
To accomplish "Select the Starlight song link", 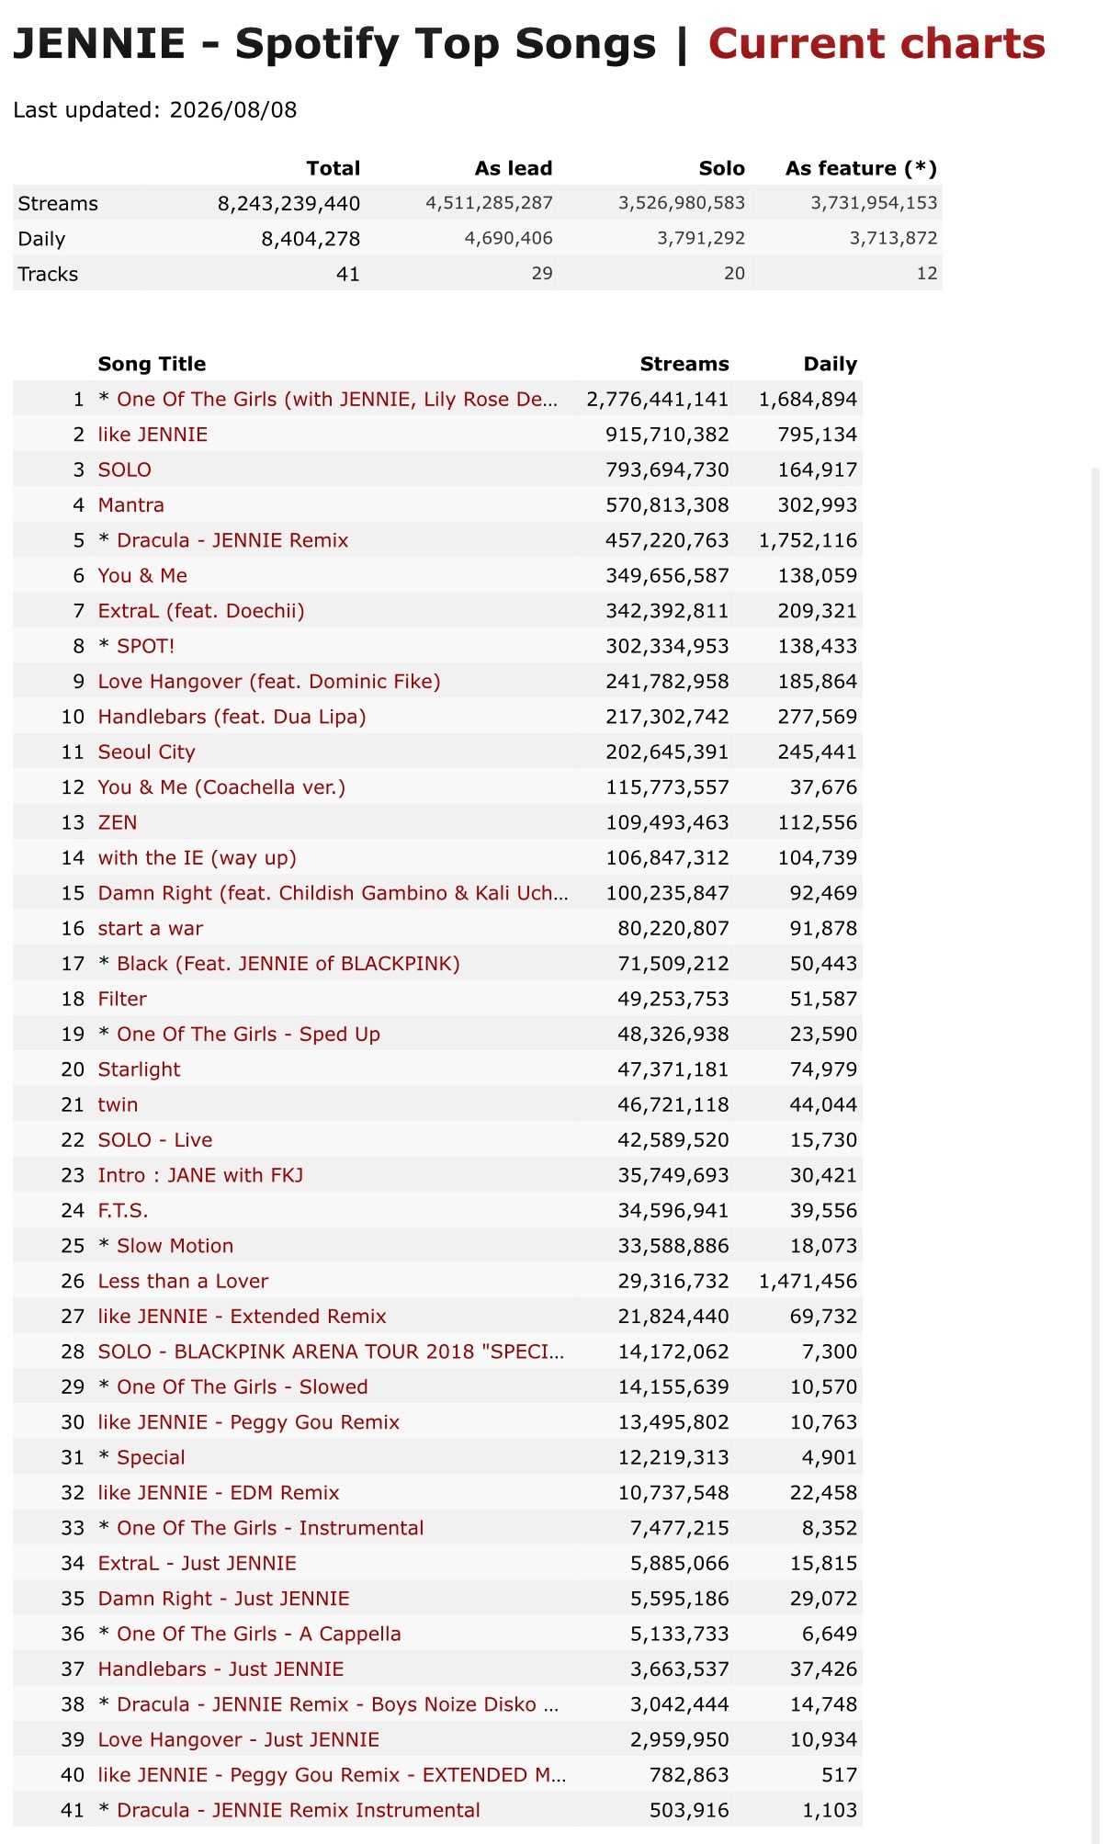I will click(x=140, y=1069).
